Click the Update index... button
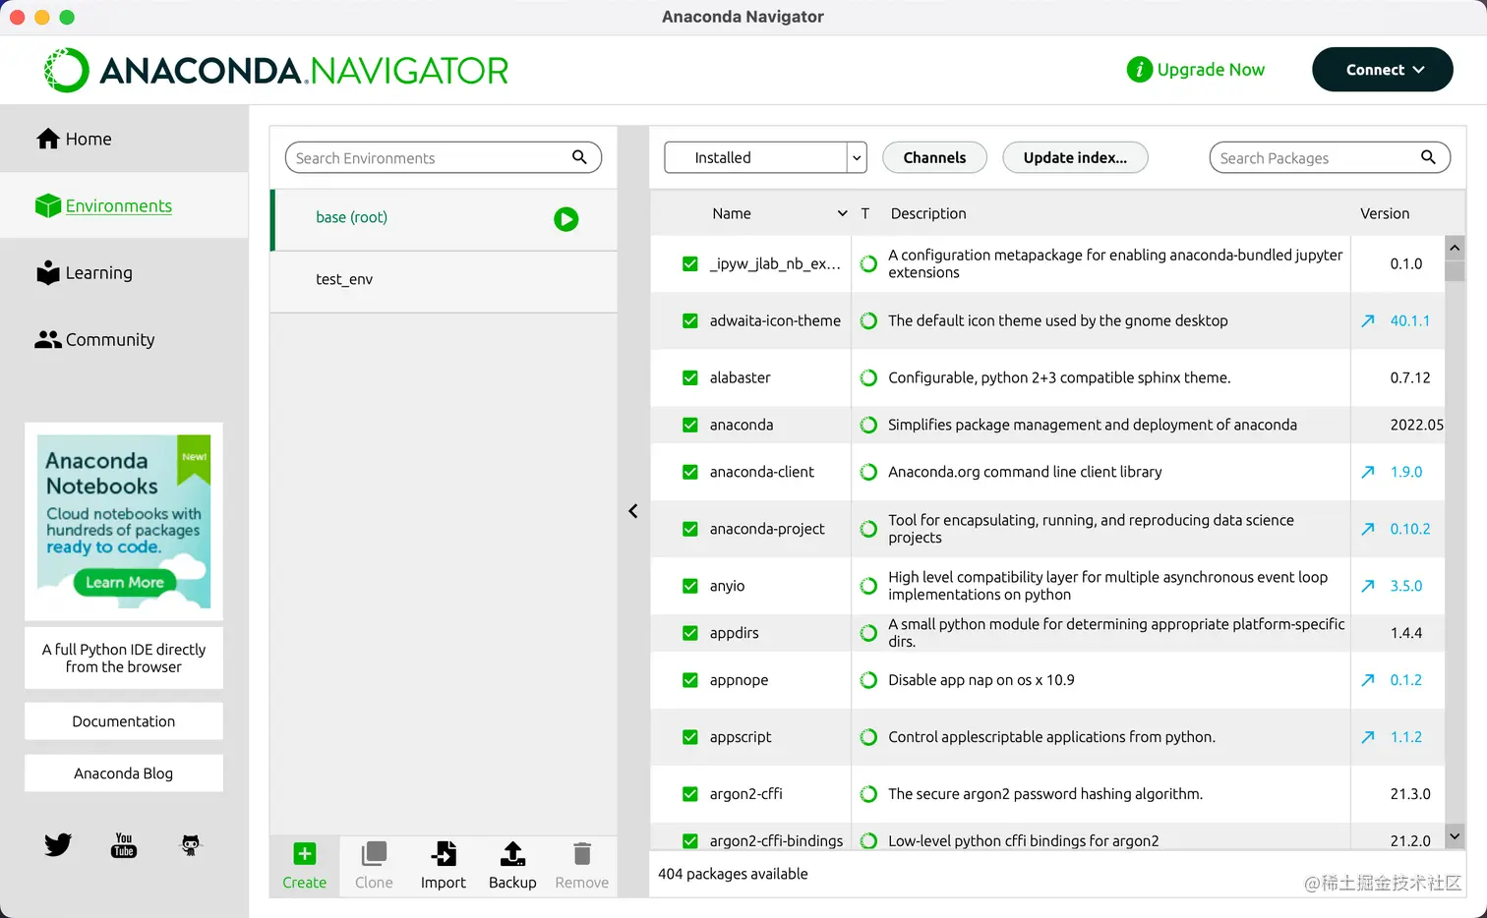The image size is (1487, 918). (1075, 157)
